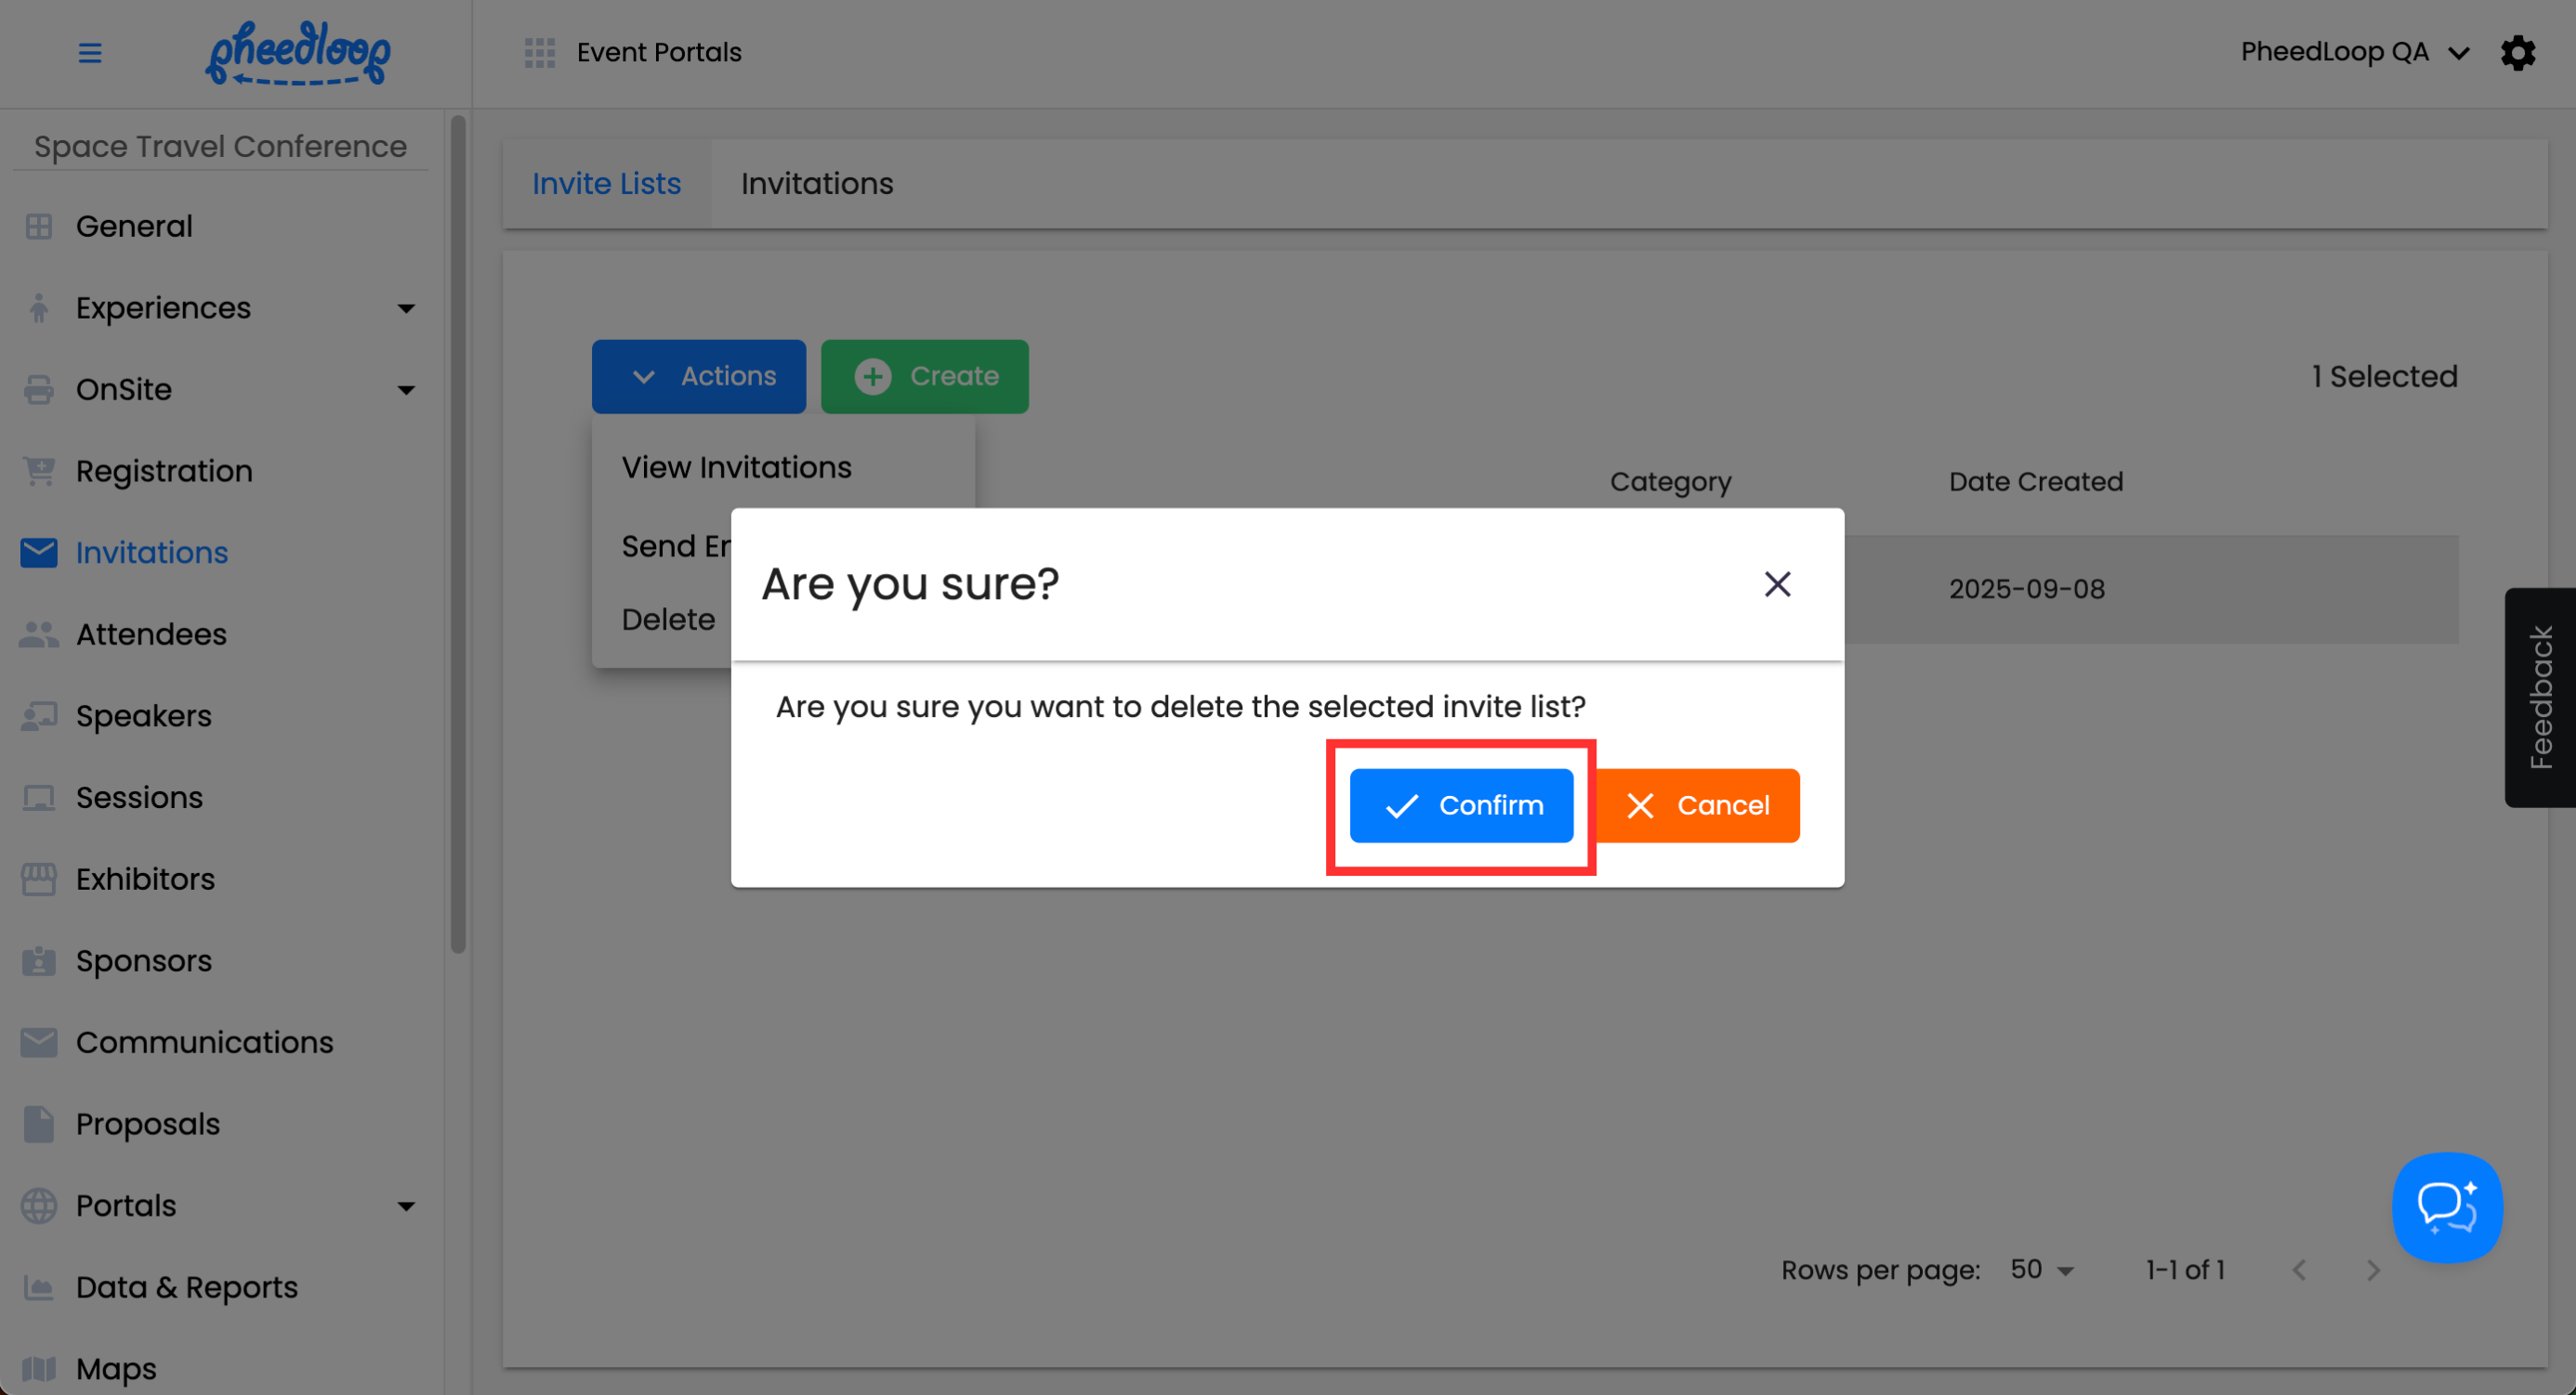
Task: Expand the Portals sidebar section
Action: (x=405, y=1206)
